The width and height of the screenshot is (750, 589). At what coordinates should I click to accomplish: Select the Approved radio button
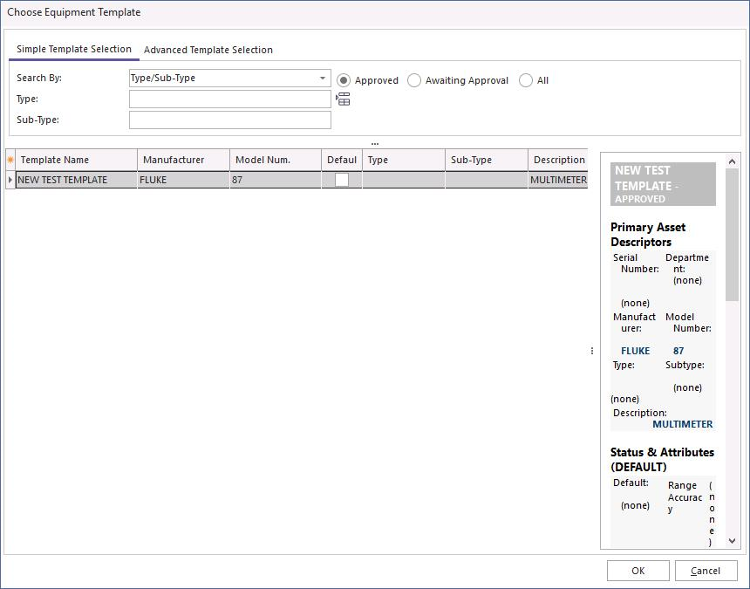point(344,80)
